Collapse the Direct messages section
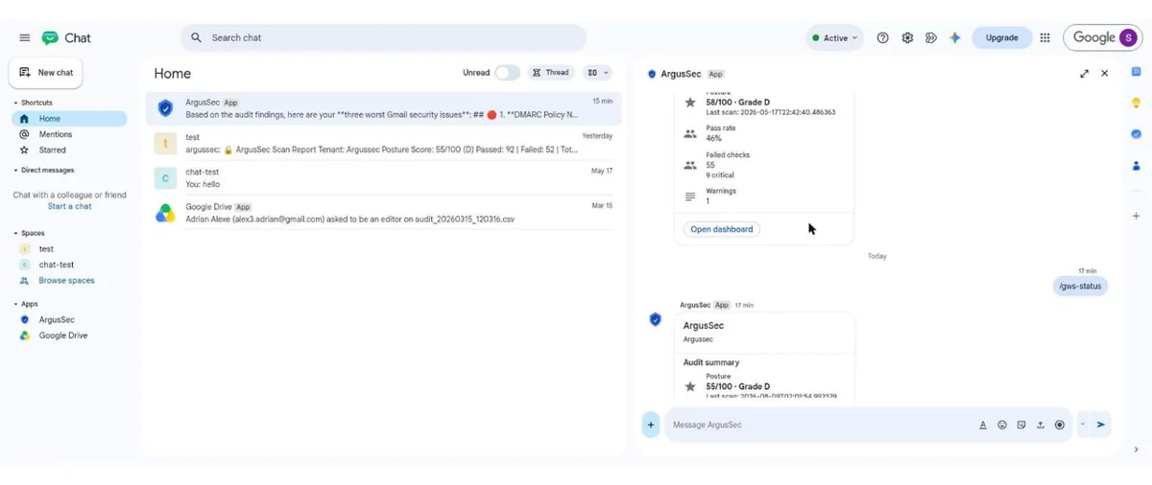This screenshot has height=485, width=1152. pyautogui.click(x=15, y=170)
